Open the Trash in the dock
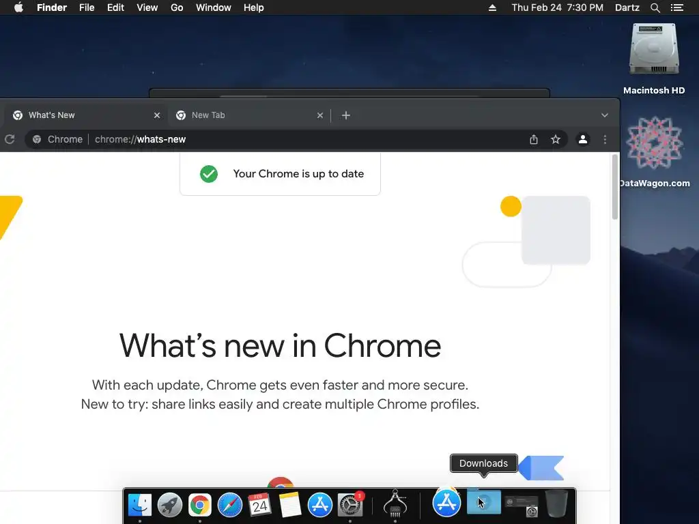 556,504
